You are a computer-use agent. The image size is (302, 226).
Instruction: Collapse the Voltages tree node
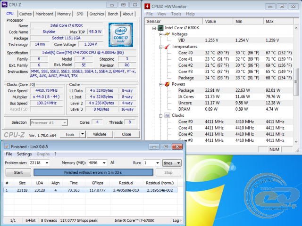click(x=160, y=34)
